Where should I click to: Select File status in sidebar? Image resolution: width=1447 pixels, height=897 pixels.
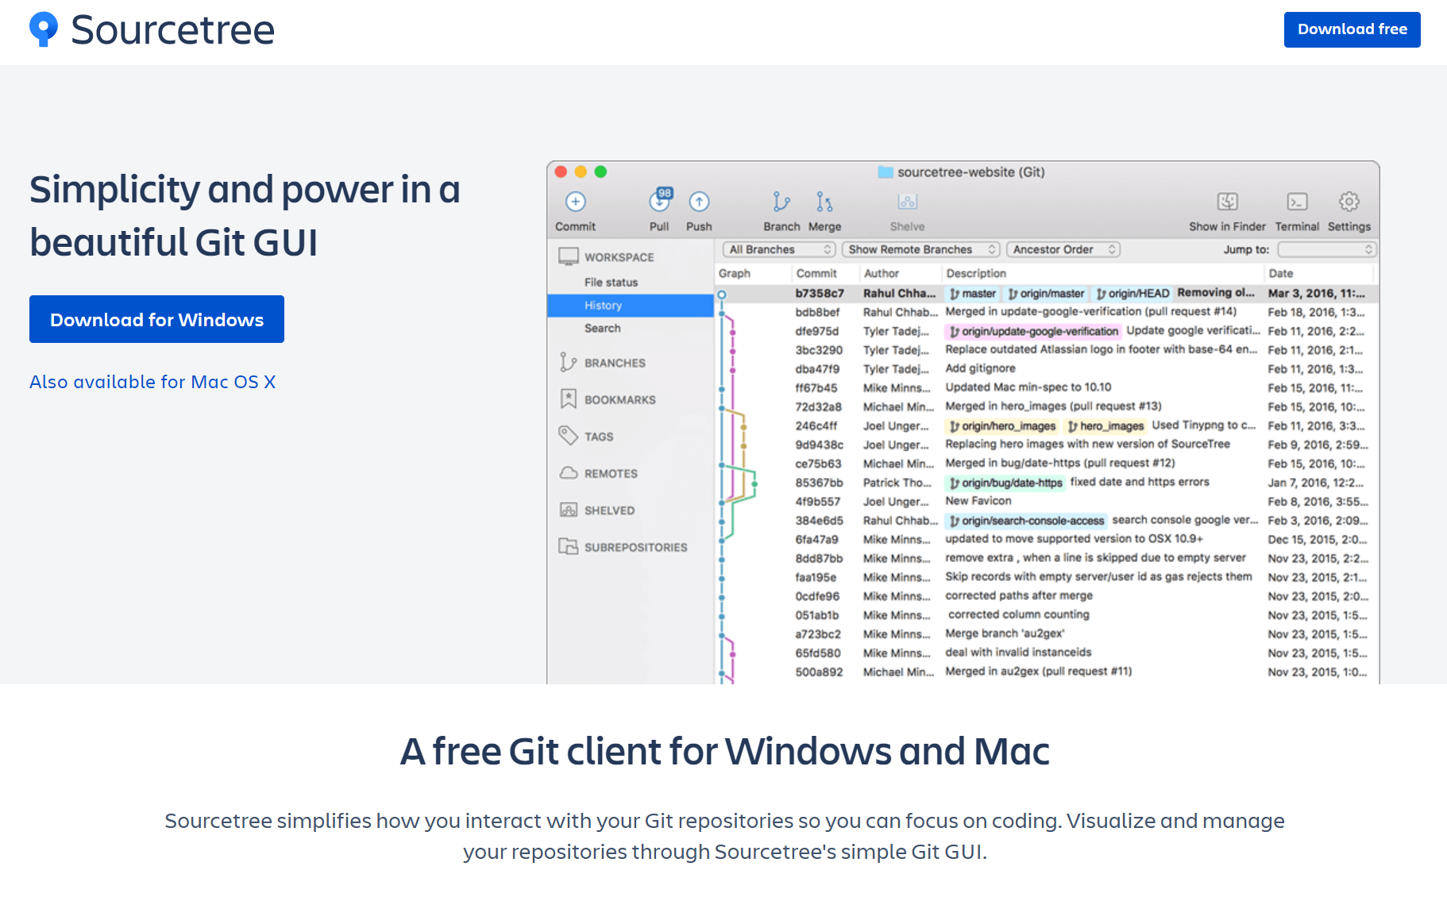pyautogui.click(x=611, y=282)
